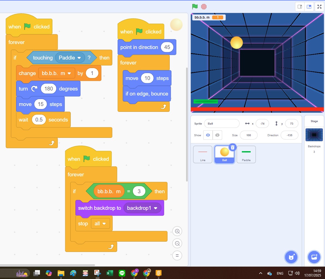Click the workspace horizontal scrollbar
Viewport: 325px width, 279px height.
point(47,265)
